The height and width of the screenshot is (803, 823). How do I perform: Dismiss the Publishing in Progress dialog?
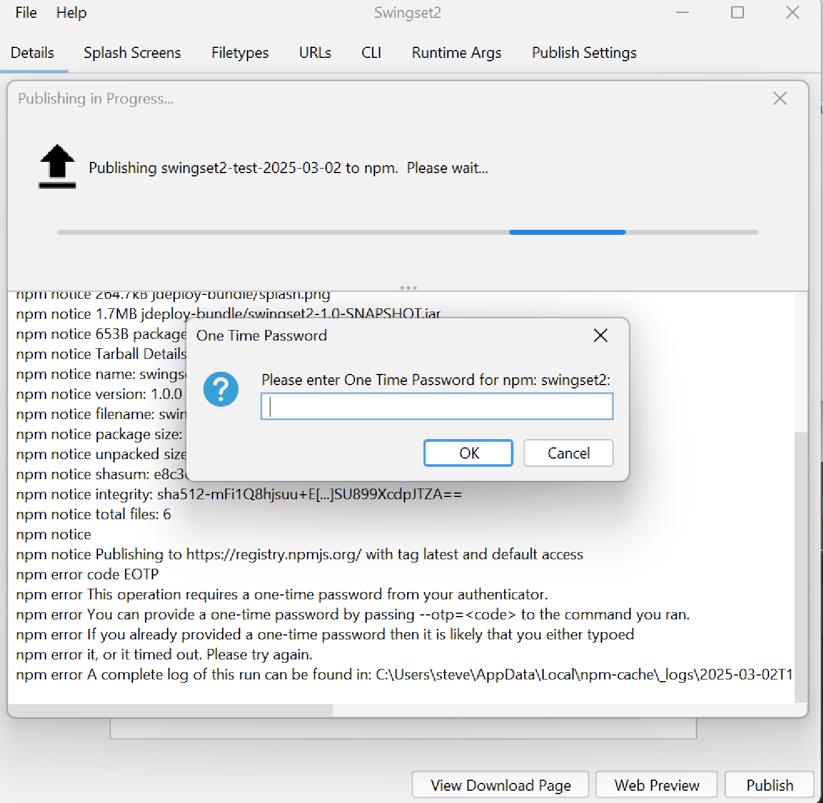(780, 98)
